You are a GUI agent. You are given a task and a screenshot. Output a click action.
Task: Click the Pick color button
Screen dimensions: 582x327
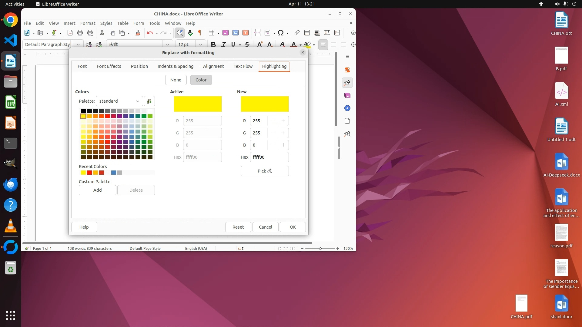pyautogui.click(x=265, y=171)
